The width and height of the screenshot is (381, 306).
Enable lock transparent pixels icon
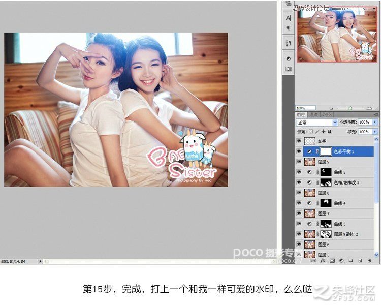point(311,132)
